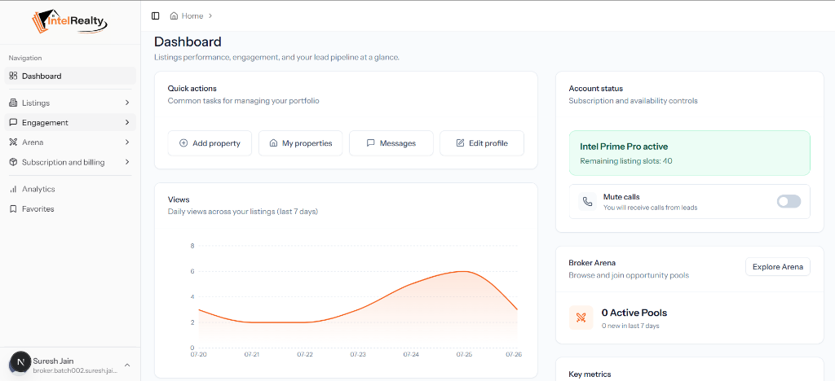Open the Engagement menu item

(x=70, y=122)
